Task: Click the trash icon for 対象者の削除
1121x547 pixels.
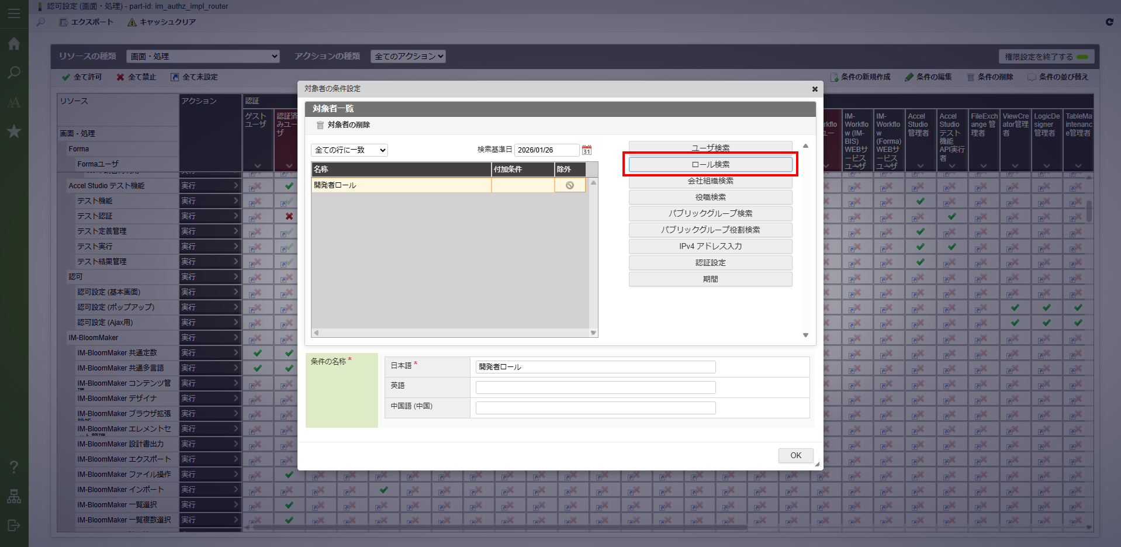Action: (x=320, y=125)
